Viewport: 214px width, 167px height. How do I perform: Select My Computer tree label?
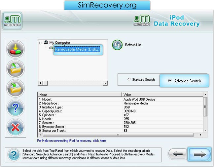60,43
